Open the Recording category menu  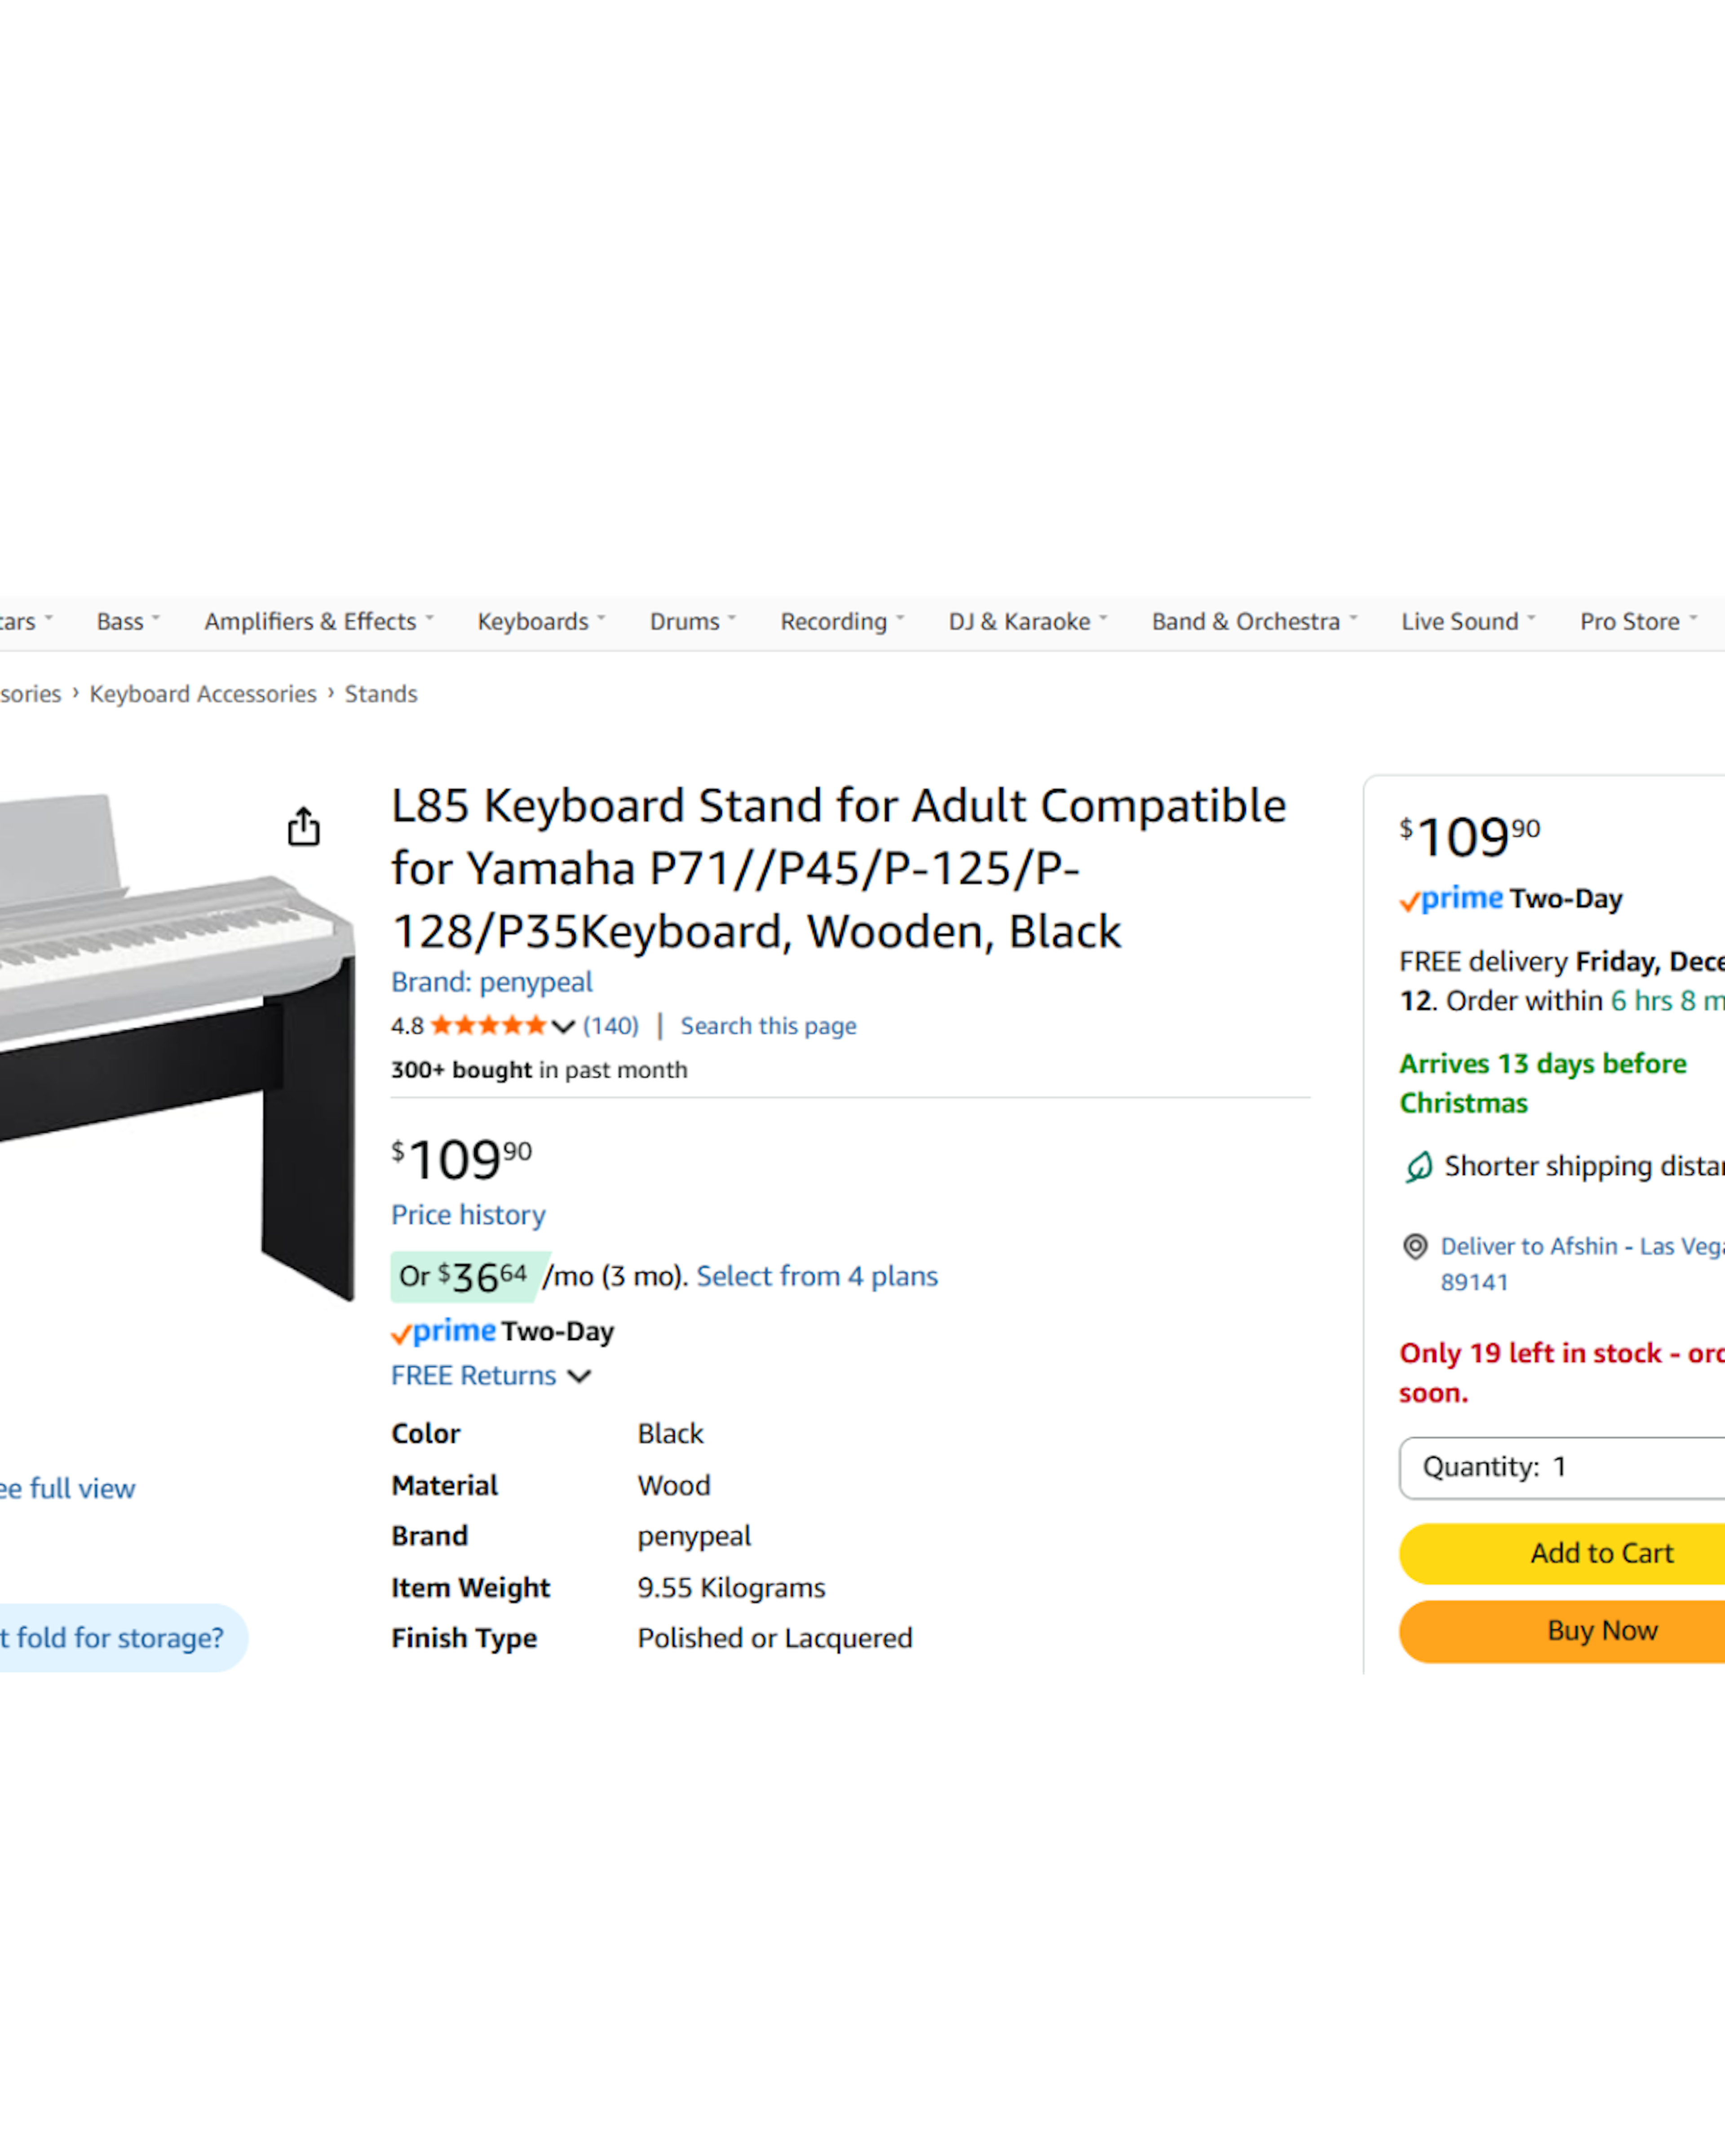tap(841, 622)
